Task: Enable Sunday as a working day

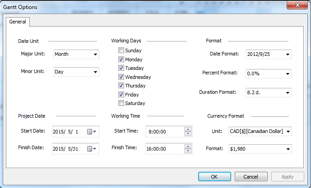Action: (121, 50)
